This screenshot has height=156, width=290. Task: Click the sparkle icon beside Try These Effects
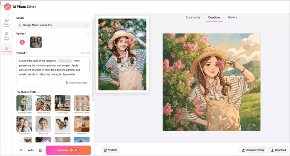38,92
